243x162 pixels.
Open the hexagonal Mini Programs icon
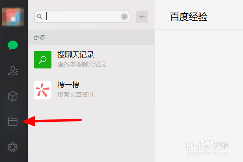(x=13, y=147)
